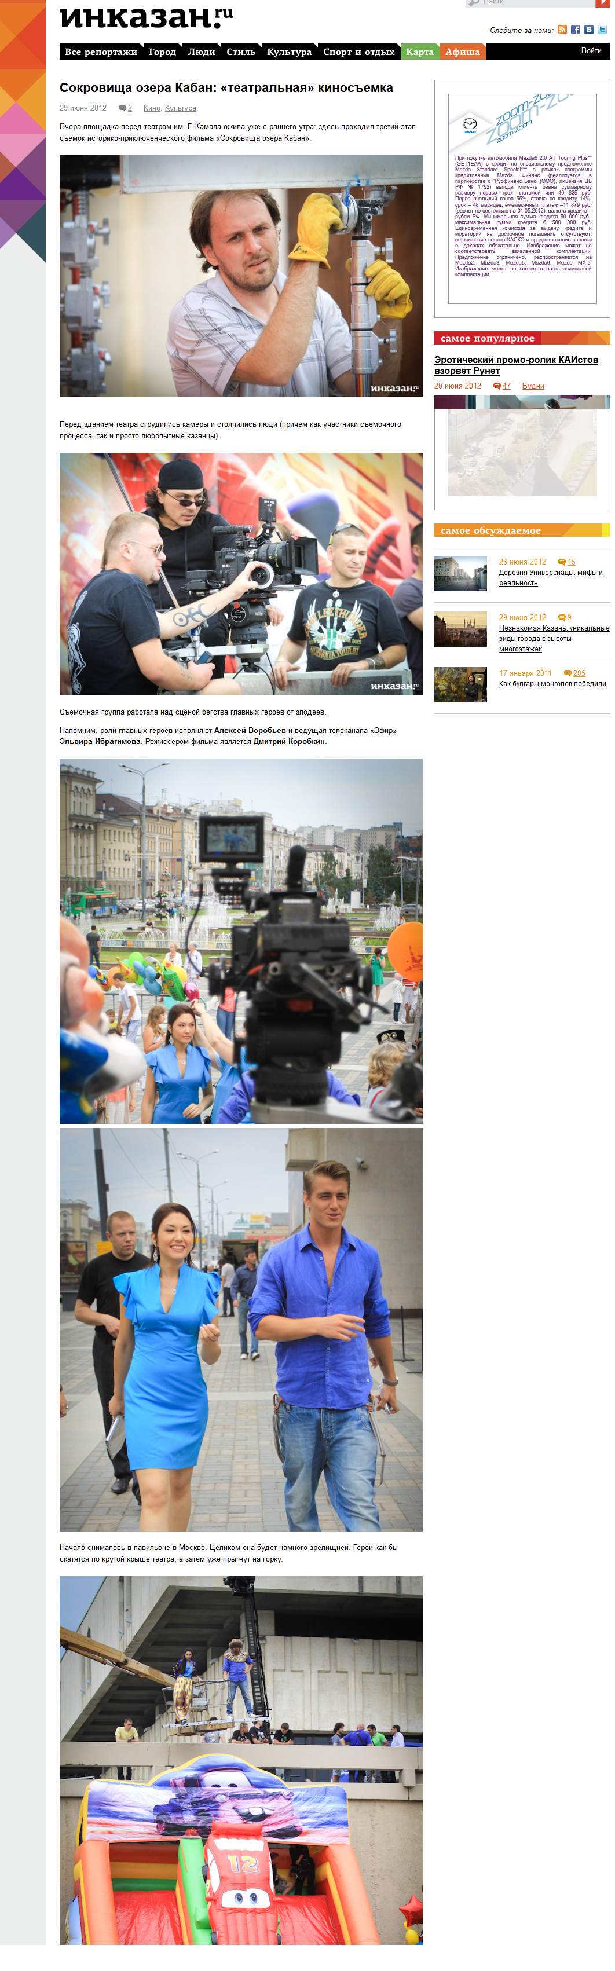Switch to the Культура section

[x=288, y=52]
